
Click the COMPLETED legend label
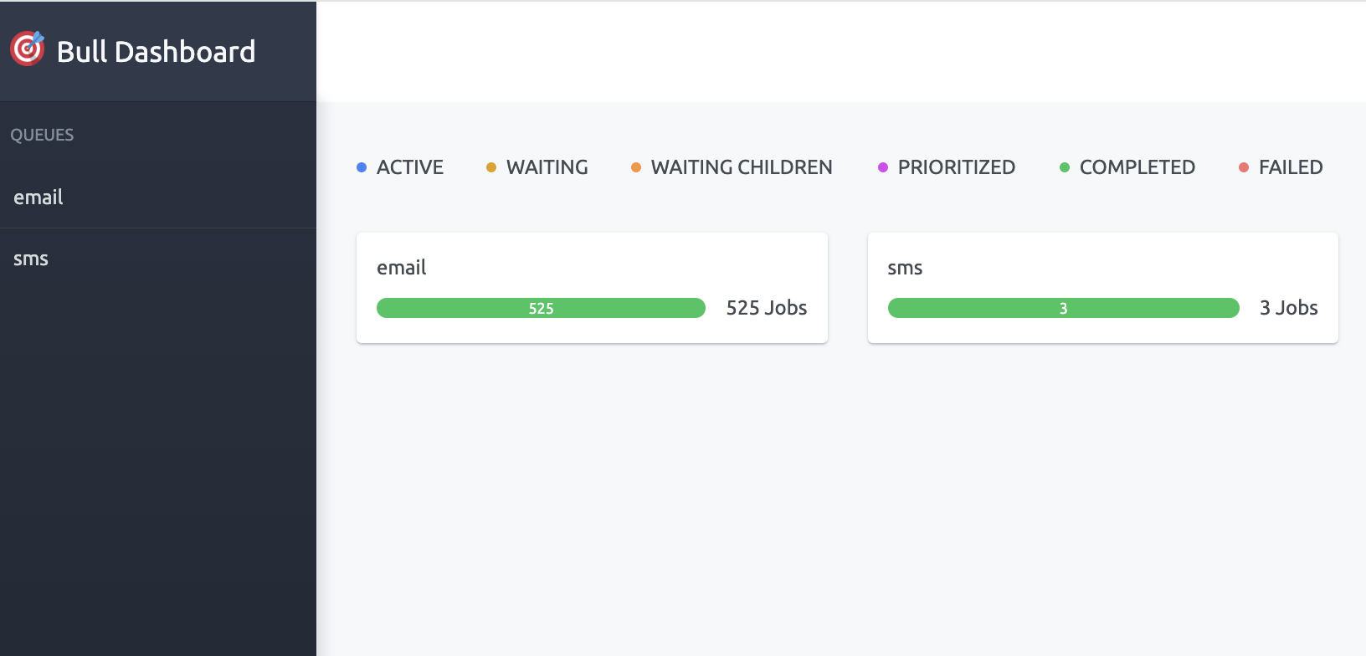tap(1137, 167)
